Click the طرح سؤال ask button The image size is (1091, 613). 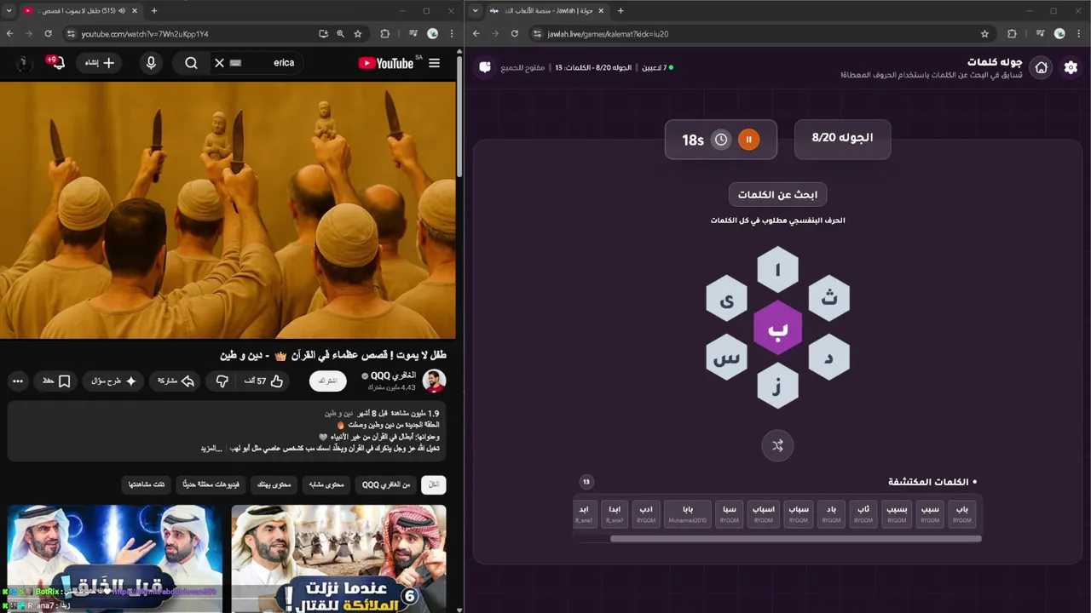pos(114,381)
